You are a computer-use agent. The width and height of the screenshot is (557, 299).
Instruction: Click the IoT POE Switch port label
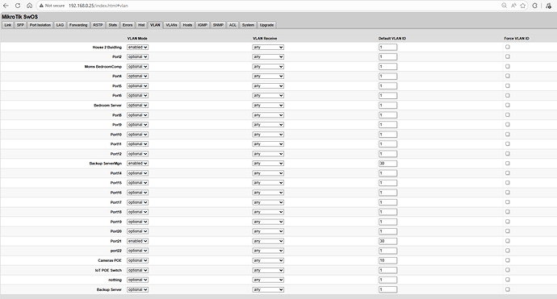pyautogui.click(x=108, y=270)
